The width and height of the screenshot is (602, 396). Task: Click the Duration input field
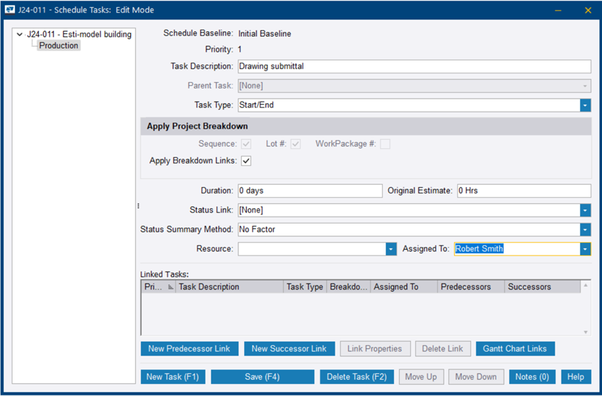click(309, 191)
